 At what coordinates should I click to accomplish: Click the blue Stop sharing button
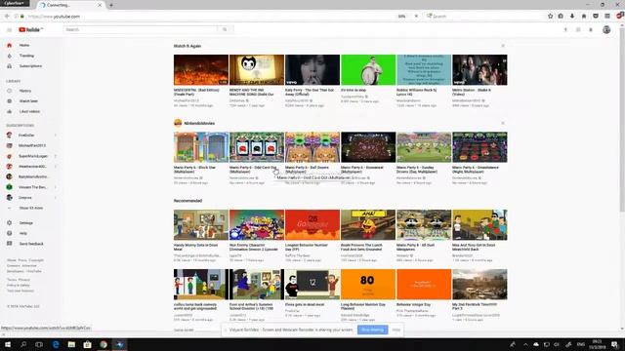point(373,330)
